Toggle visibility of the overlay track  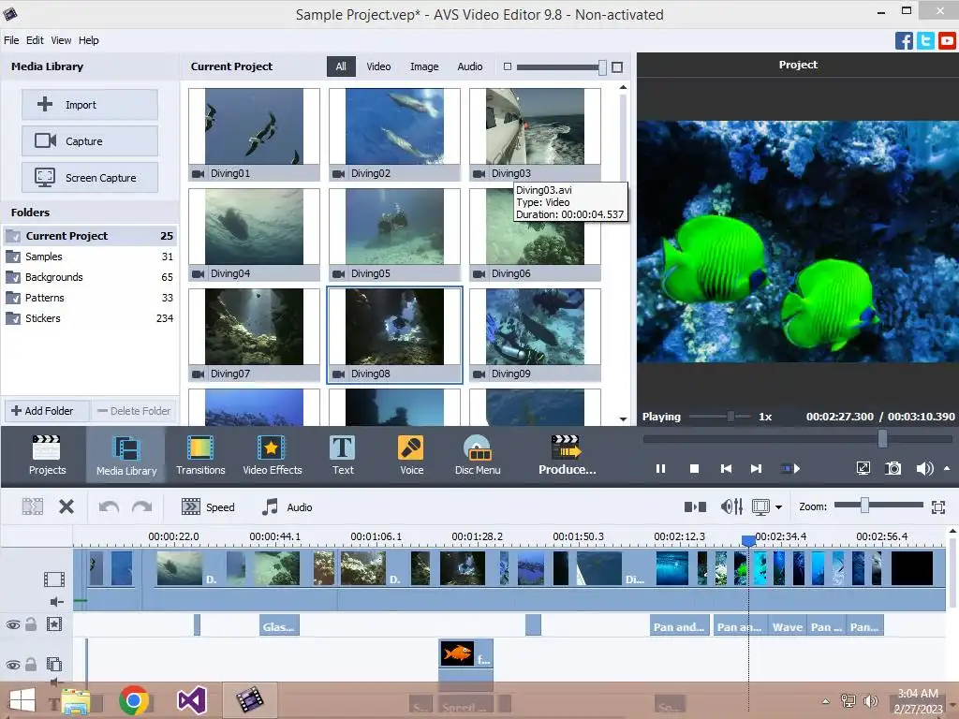13,665
